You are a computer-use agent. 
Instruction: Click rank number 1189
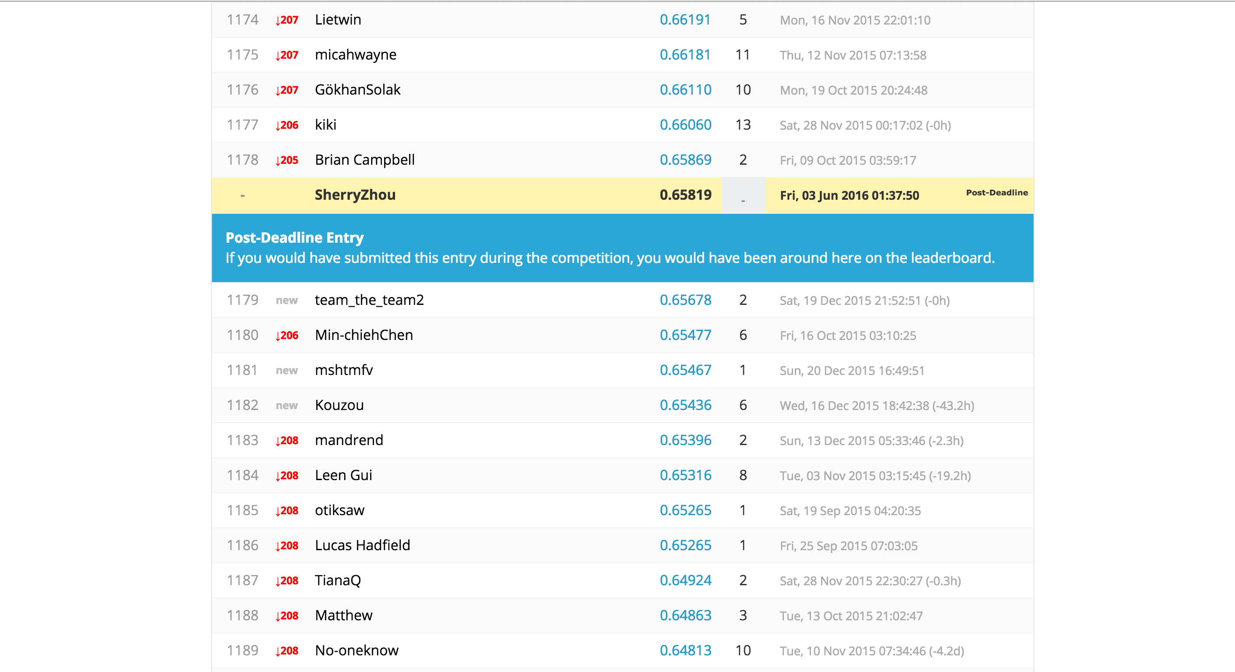point(242,650)
